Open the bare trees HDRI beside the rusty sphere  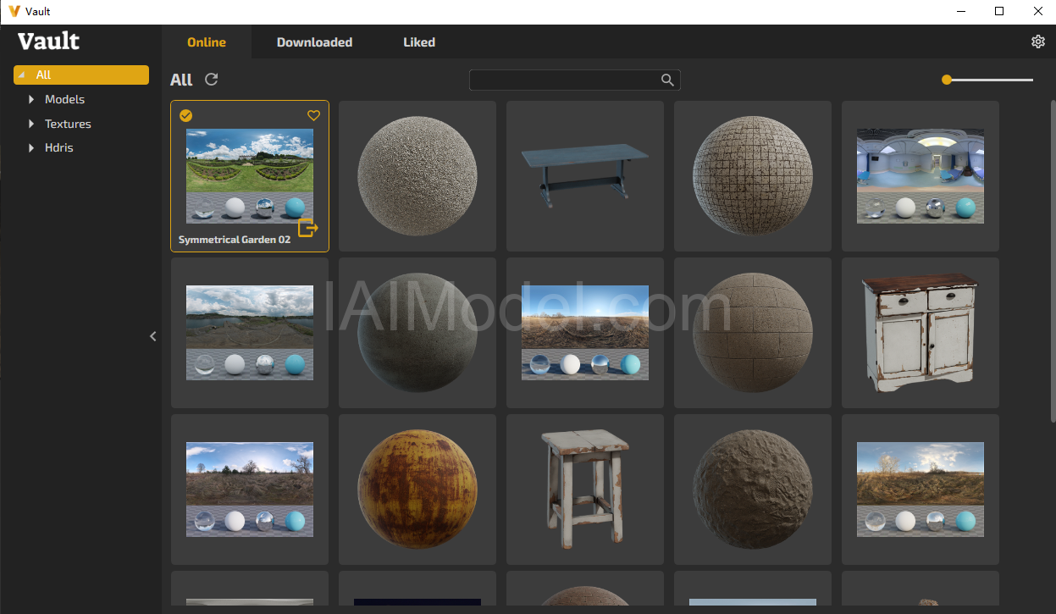250,490
